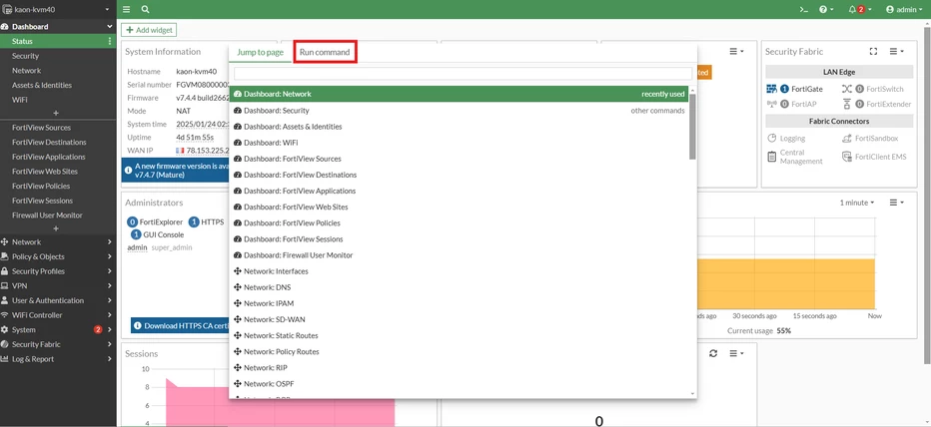
Task: Open the help question mark menu
Action: click(826, 10)
